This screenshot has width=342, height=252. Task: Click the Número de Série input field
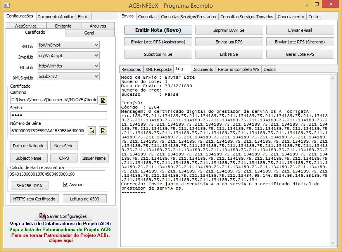click(48, 131)
